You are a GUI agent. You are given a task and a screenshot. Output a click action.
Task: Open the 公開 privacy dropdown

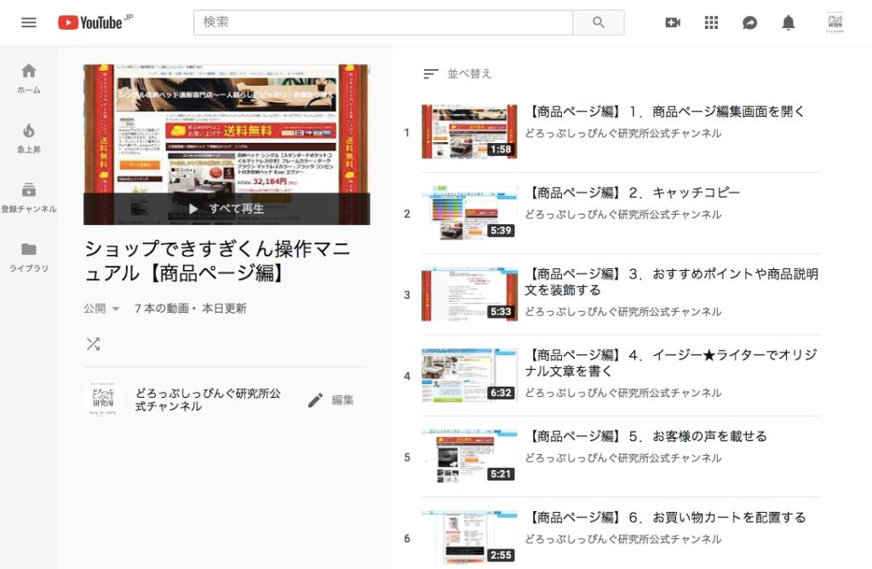tap(102, 308)
